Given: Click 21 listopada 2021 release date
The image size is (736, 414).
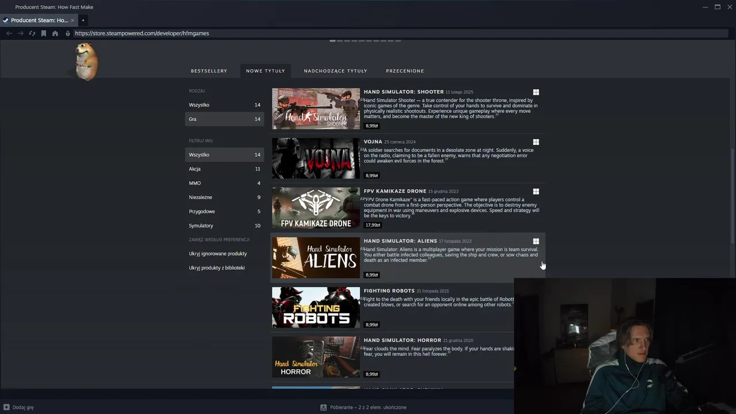Looking at the screenshot, I should coord(433,291).
